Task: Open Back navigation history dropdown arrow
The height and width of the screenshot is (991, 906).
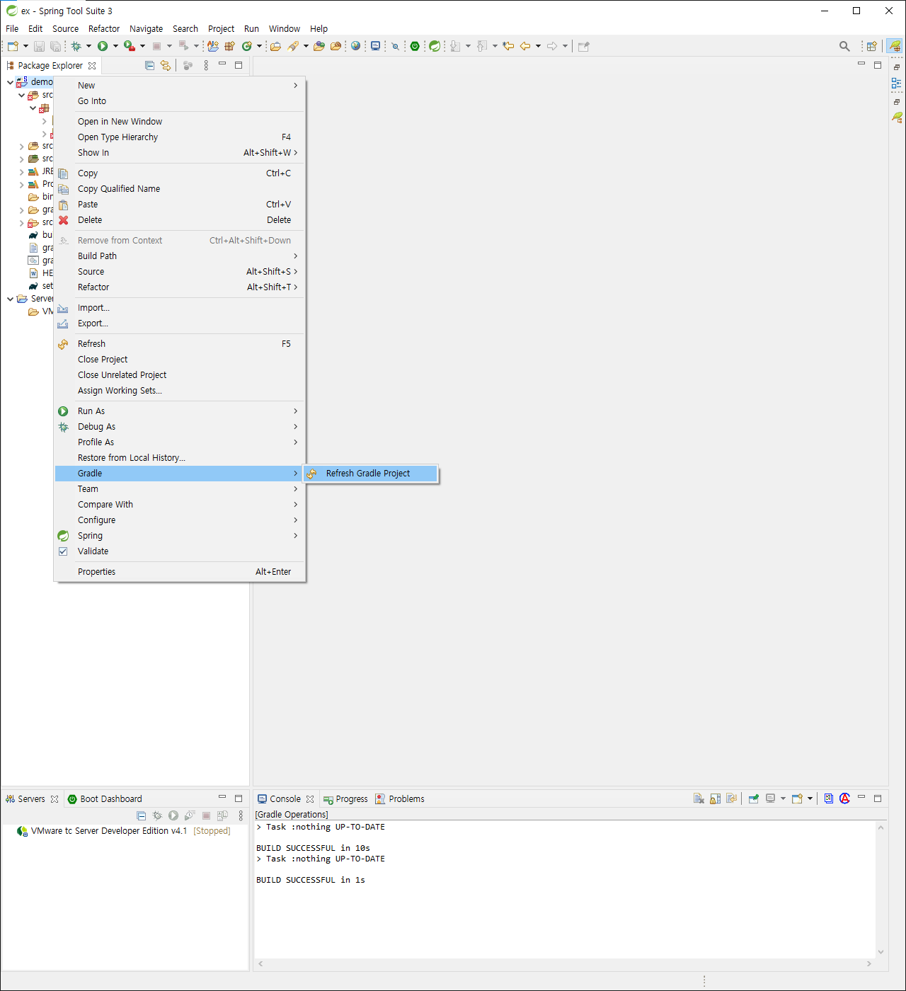Action: pyautogui.click(x=538, y=46)
